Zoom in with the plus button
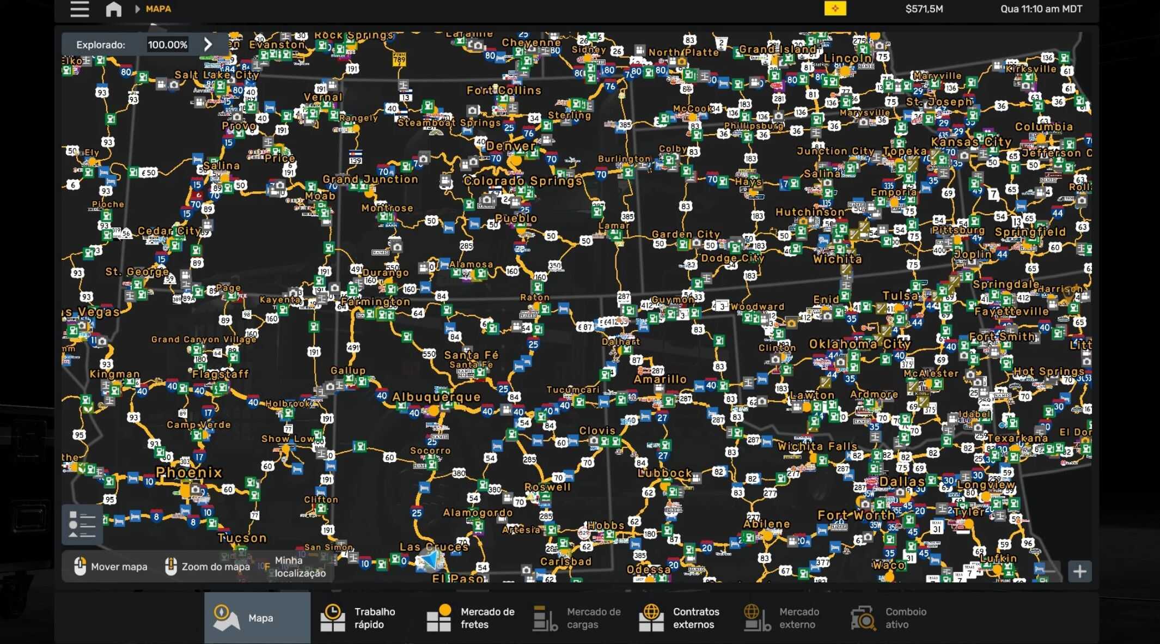This screenshot has height=644, width=1160. click(1079, 572)
